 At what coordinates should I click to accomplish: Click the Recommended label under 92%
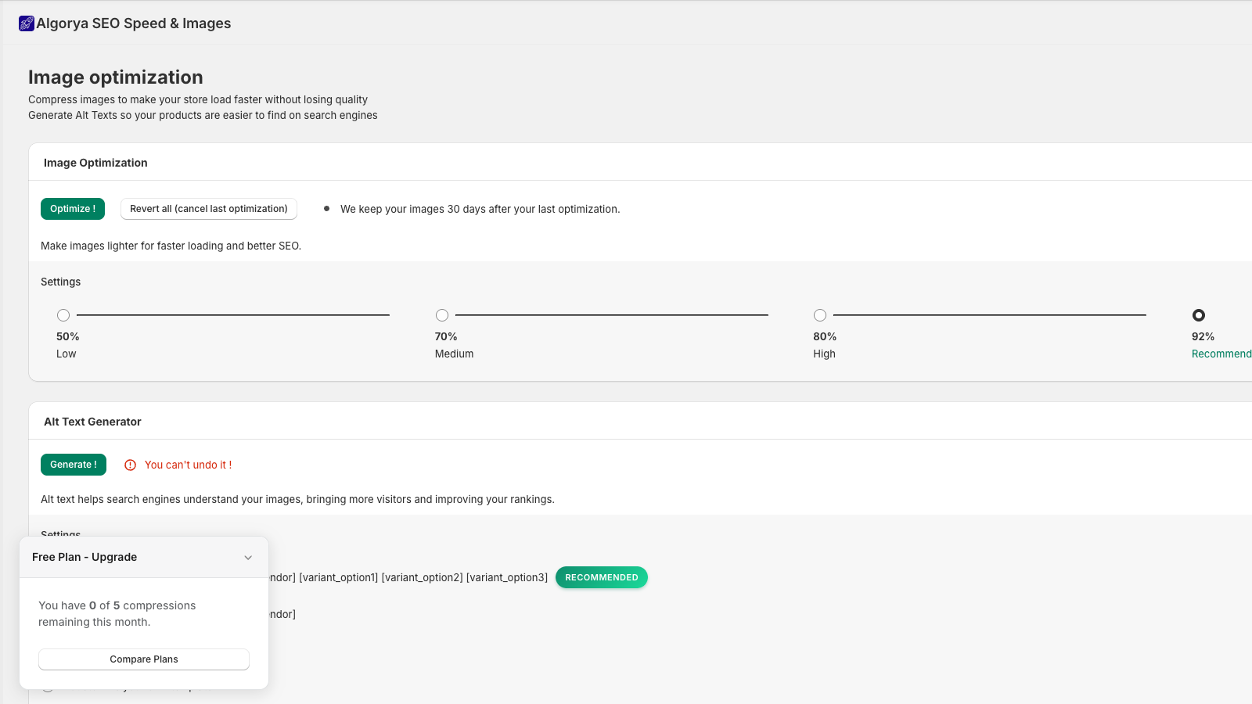click(x=1221, y=354)
